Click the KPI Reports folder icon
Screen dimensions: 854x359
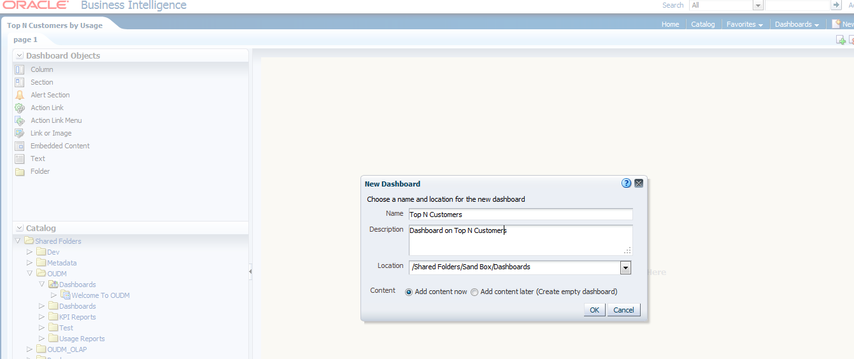point(53,317)
